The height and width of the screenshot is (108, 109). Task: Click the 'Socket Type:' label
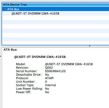pos(25,85)
